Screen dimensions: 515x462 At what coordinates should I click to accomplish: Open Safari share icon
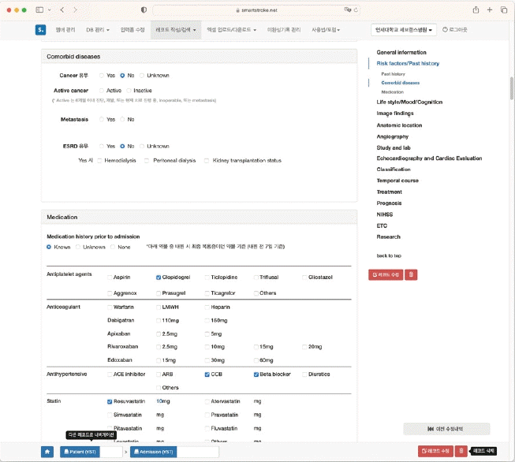coord(476,9)
